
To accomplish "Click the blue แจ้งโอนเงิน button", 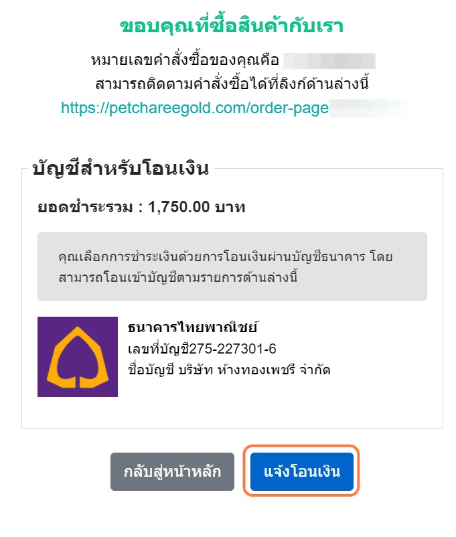I will 301,471.
